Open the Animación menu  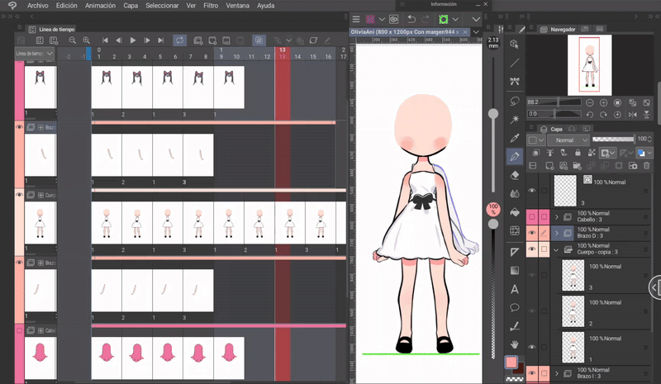100,6
